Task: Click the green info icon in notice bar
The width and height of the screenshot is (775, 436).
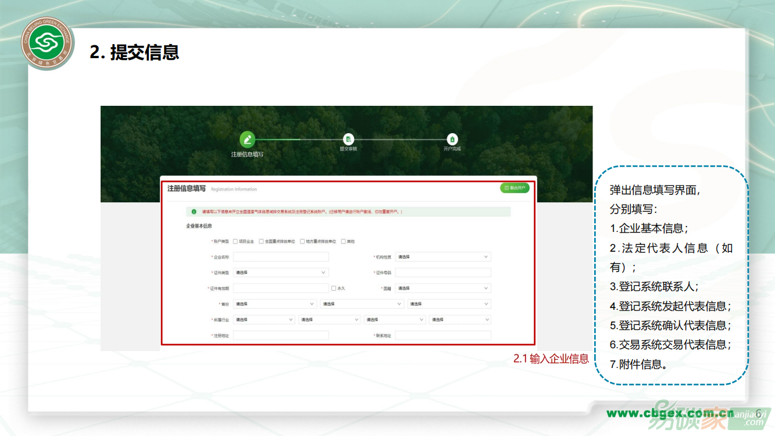Action: click(x=194, y=212)
